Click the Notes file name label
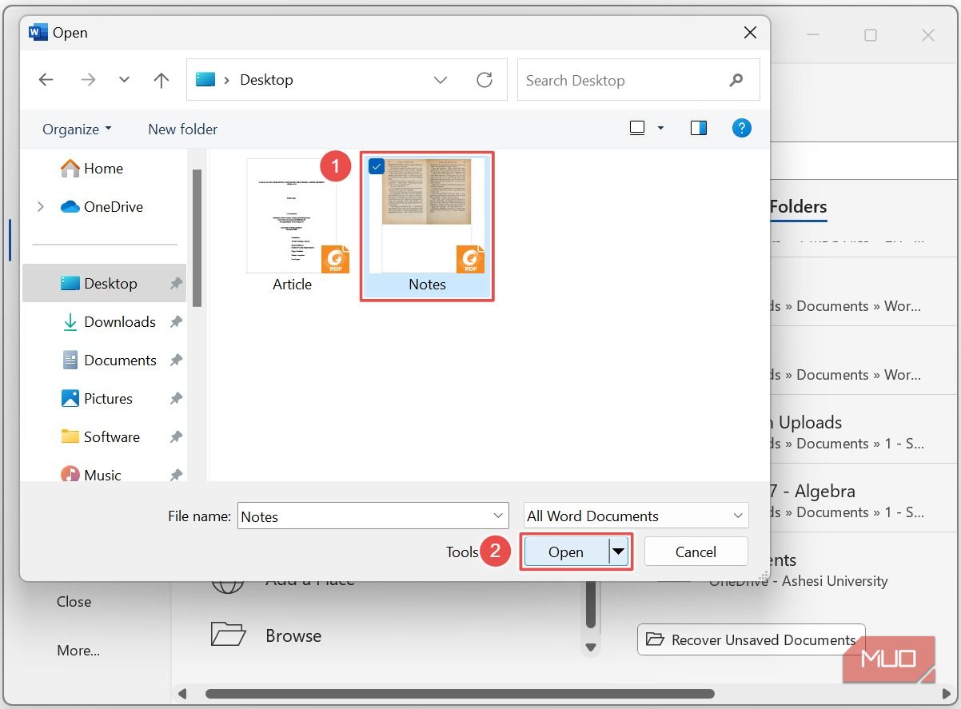The height and width of the screenshot is (709, 961). click(427, 284)
